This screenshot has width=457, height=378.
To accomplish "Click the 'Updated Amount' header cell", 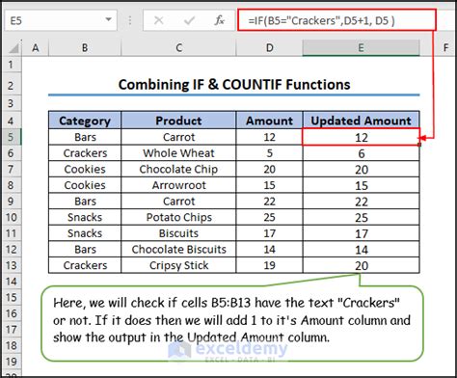I will click(x=361, y=121).
